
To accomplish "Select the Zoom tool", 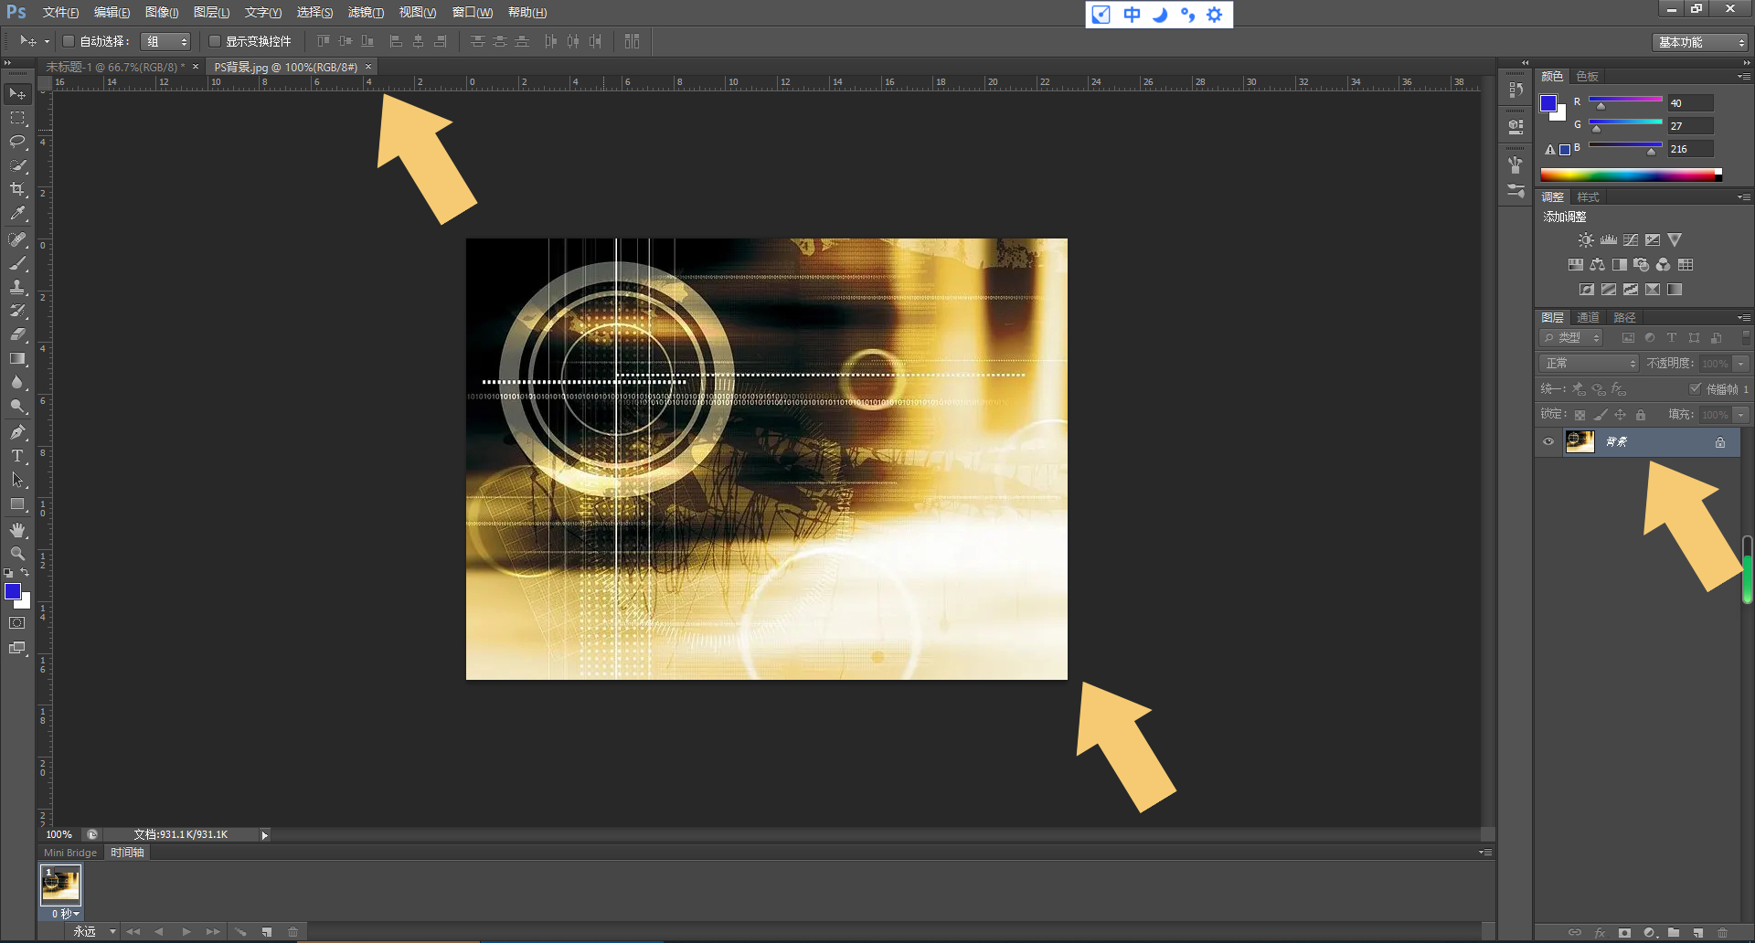I will click(17, 554).
